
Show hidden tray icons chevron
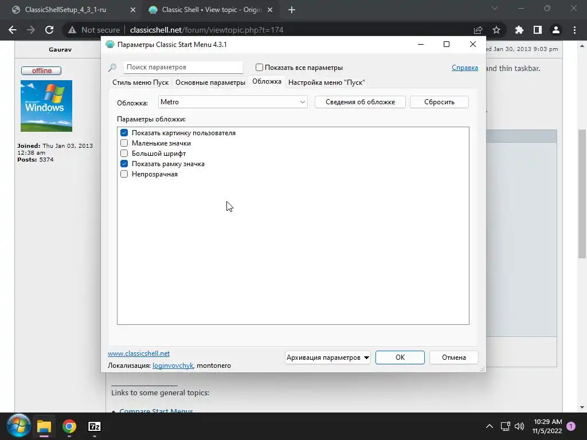pyautogui.click(x=489, y=426)
